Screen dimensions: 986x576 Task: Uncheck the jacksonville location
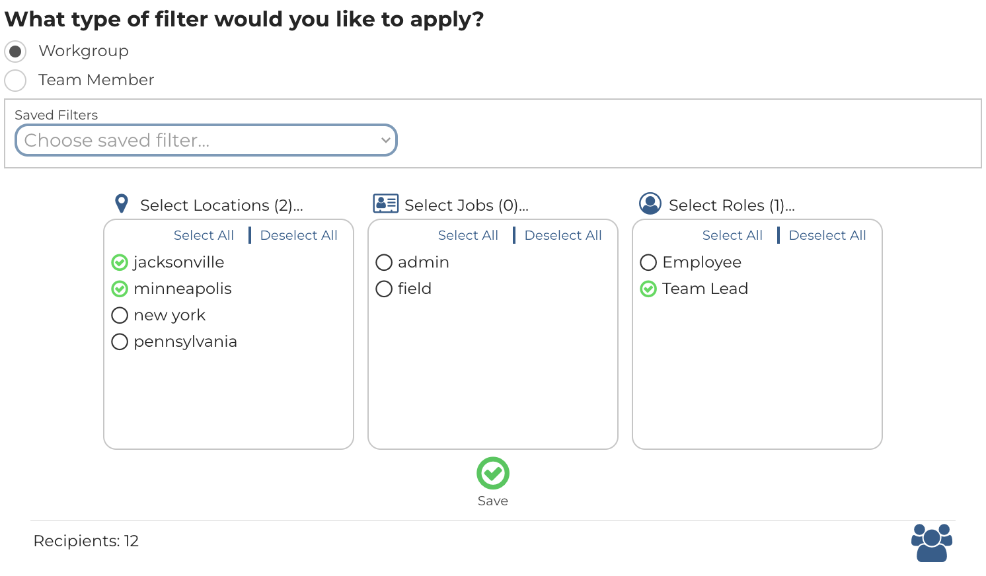[x=120, y=263]
